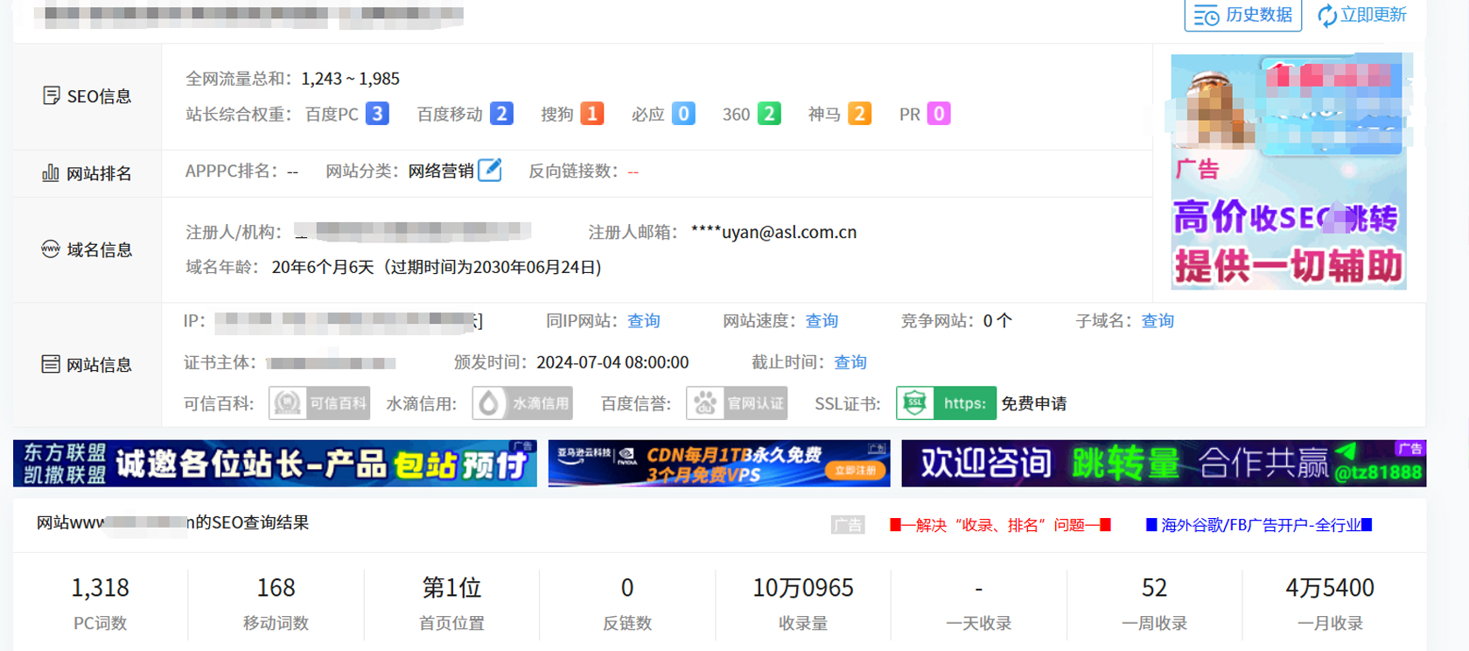Click the 收录量 value 10万0965
Image resolution: width=1469 pixels, height=651 pixels.
point(803,588)
